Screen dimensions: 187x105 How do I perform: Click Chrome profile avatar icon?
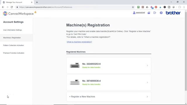pos(180,7)
